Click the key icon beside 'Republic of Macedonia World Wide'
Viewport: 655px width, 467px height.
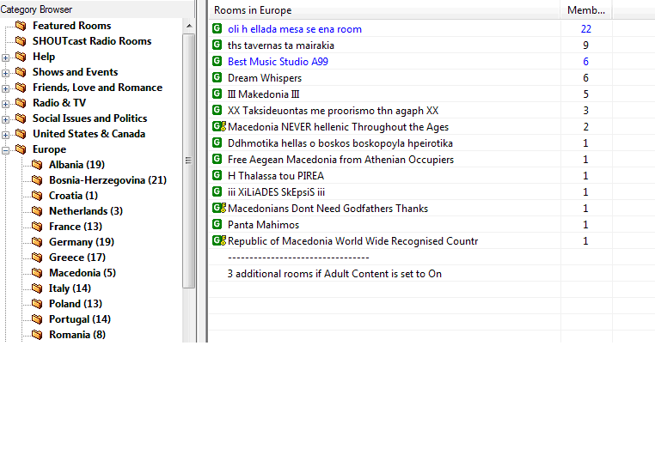(x=223, y=240)
